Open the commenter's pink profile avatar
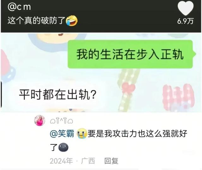Image resolution: width=202 pixels, height=170 pixels. (x=40, y=120)
